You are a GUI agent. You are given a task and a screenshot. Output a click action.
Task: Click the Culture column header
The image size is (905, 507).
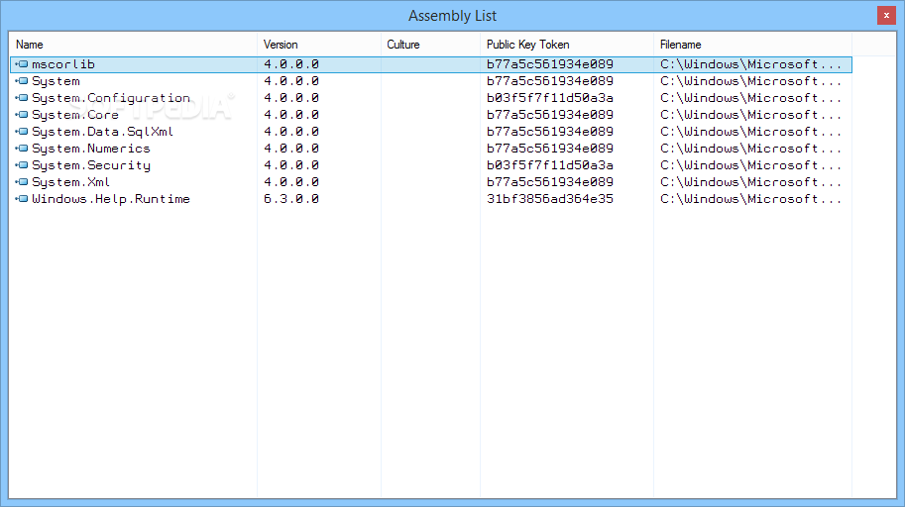[430, 45]
